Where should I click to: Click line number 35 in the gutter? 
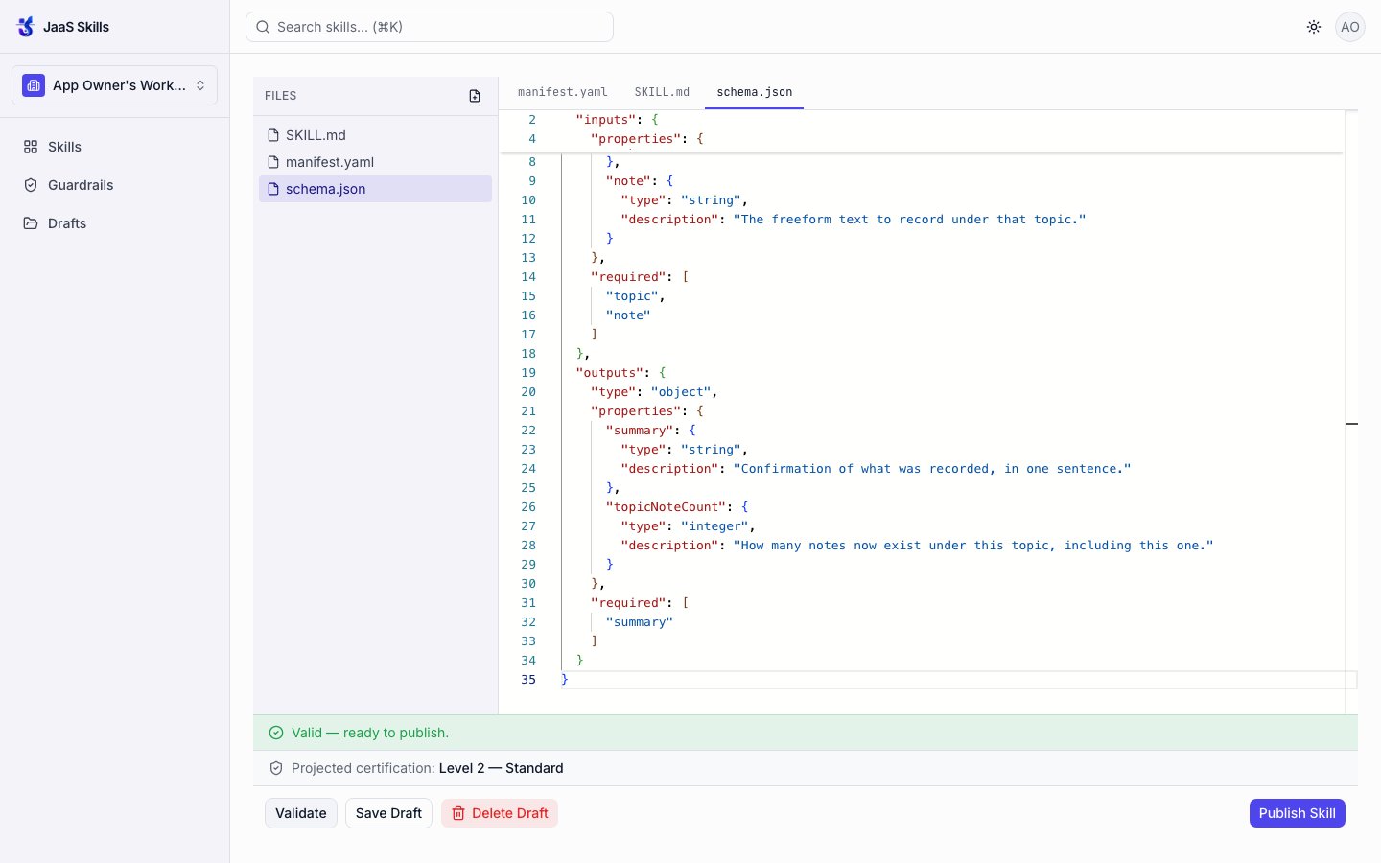528,680
